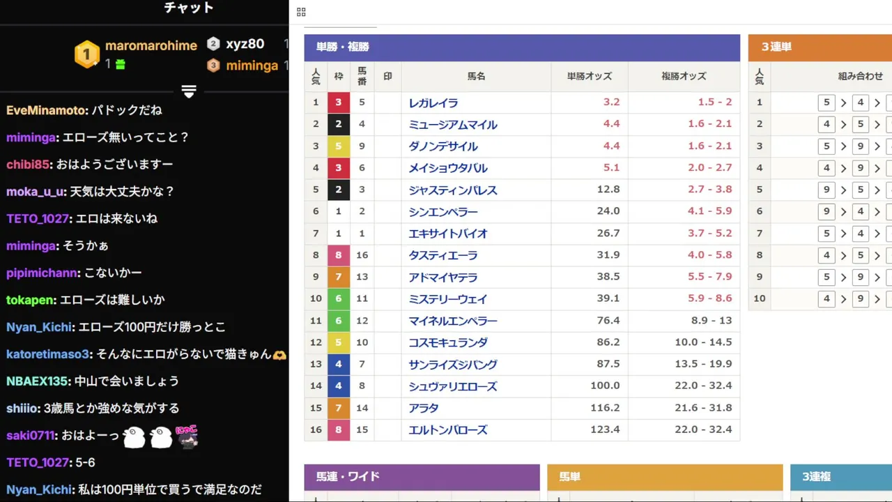Open horse ミュージアムマイル link
This screenshot has width=892, height=502.
click(x=452, y=125)
